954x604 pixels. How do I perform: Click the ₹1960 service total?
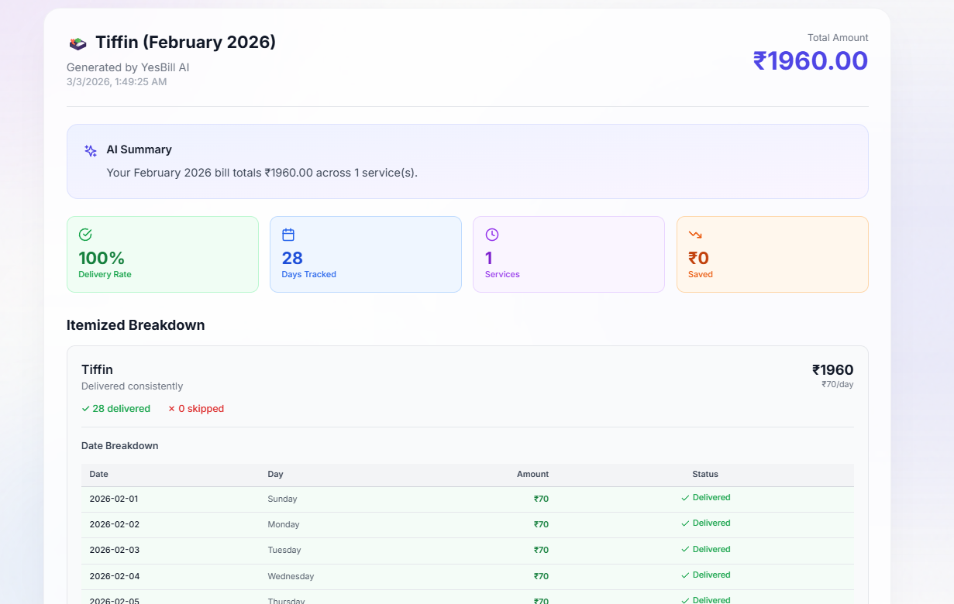(x=832, y=370)
